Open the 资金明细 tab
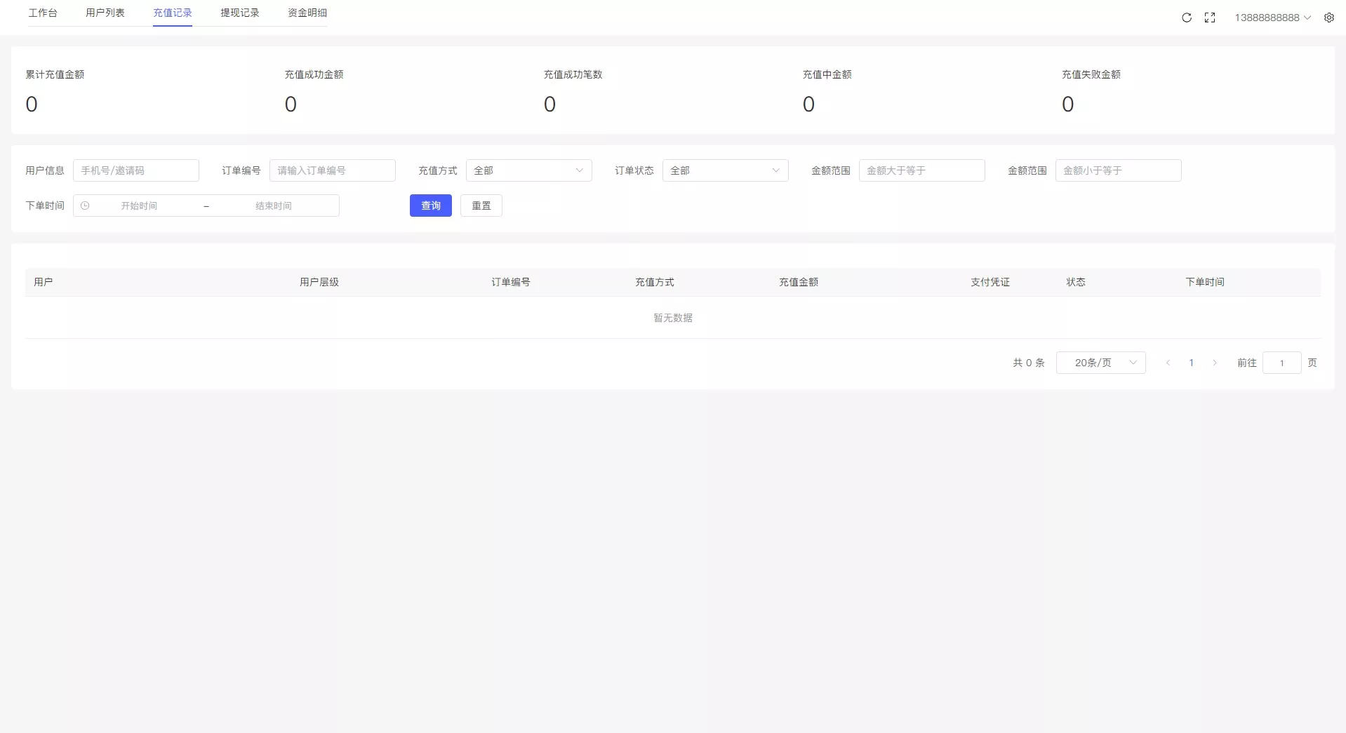The image size is (1346, 733). [x=306, y=13]
